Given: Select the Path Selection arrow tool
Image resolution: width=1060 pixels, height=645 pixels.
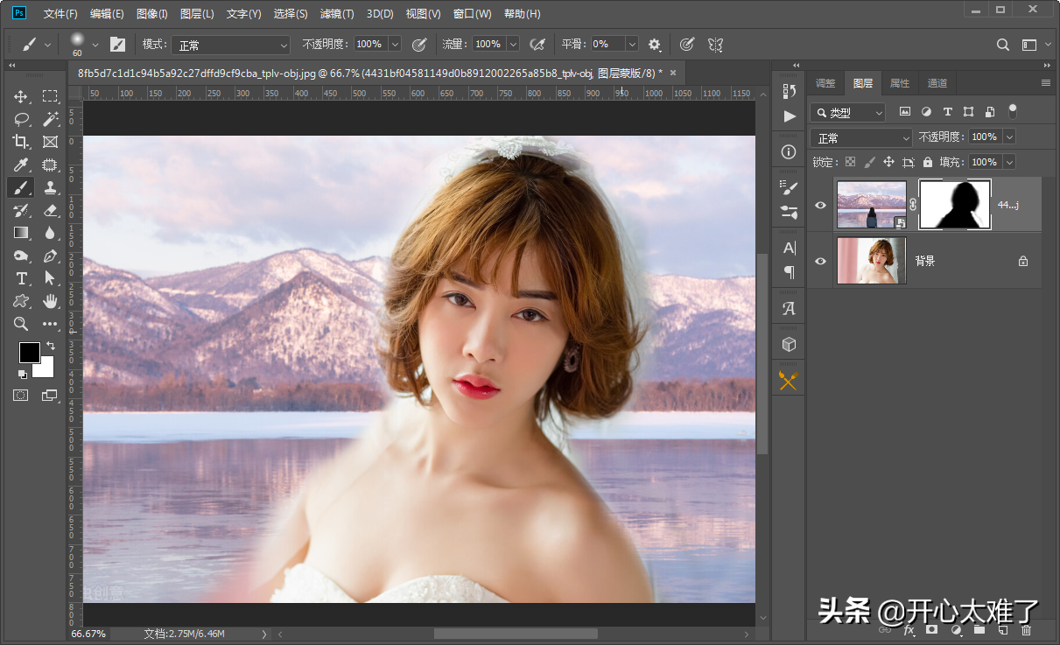Looking at the screenshot, I should (50, 278).
